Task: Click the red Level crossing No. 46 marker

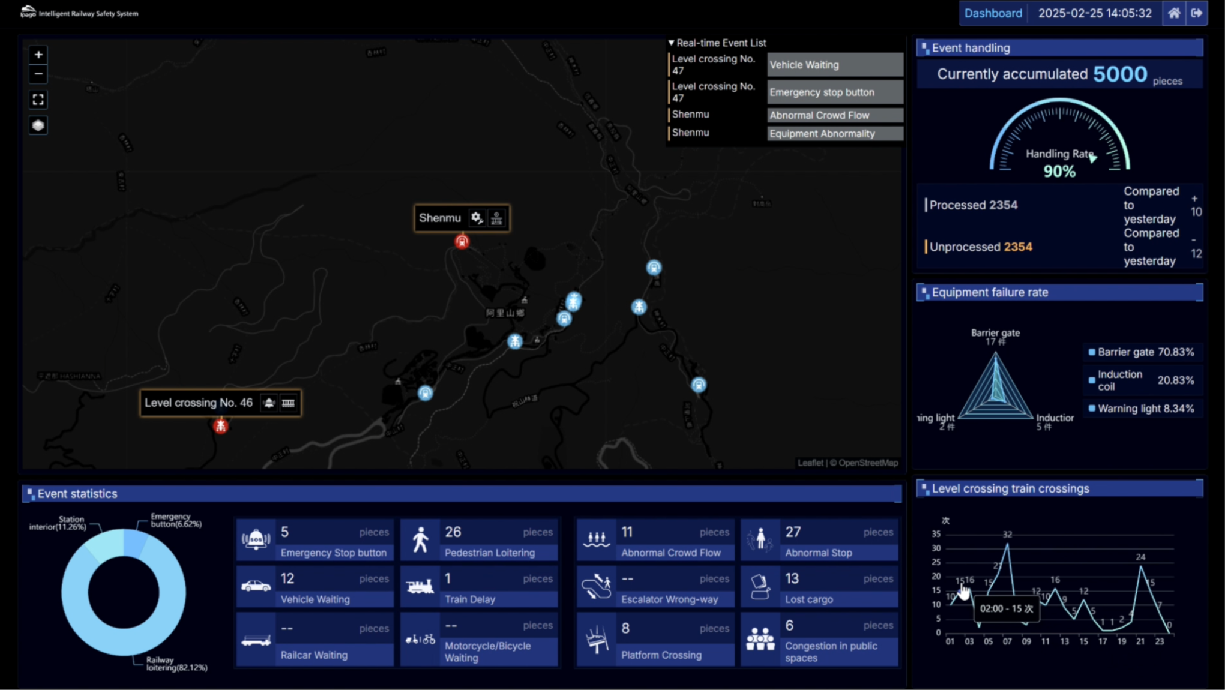Action: 221,426
